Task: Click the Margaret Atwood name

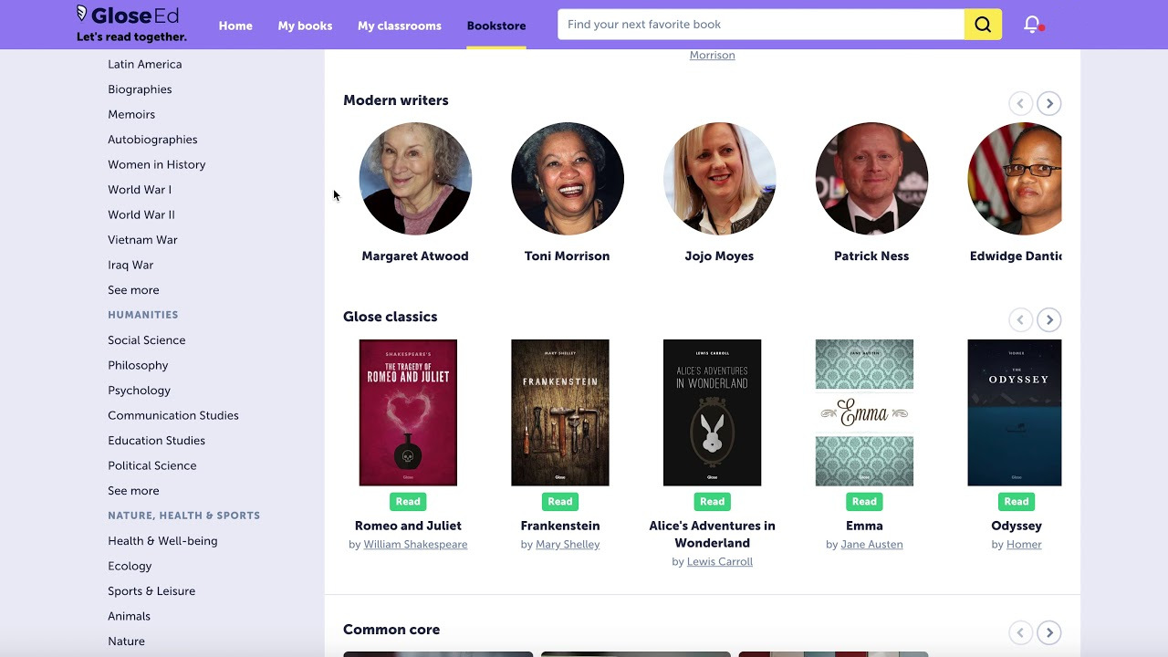Action: pos(415,256)
